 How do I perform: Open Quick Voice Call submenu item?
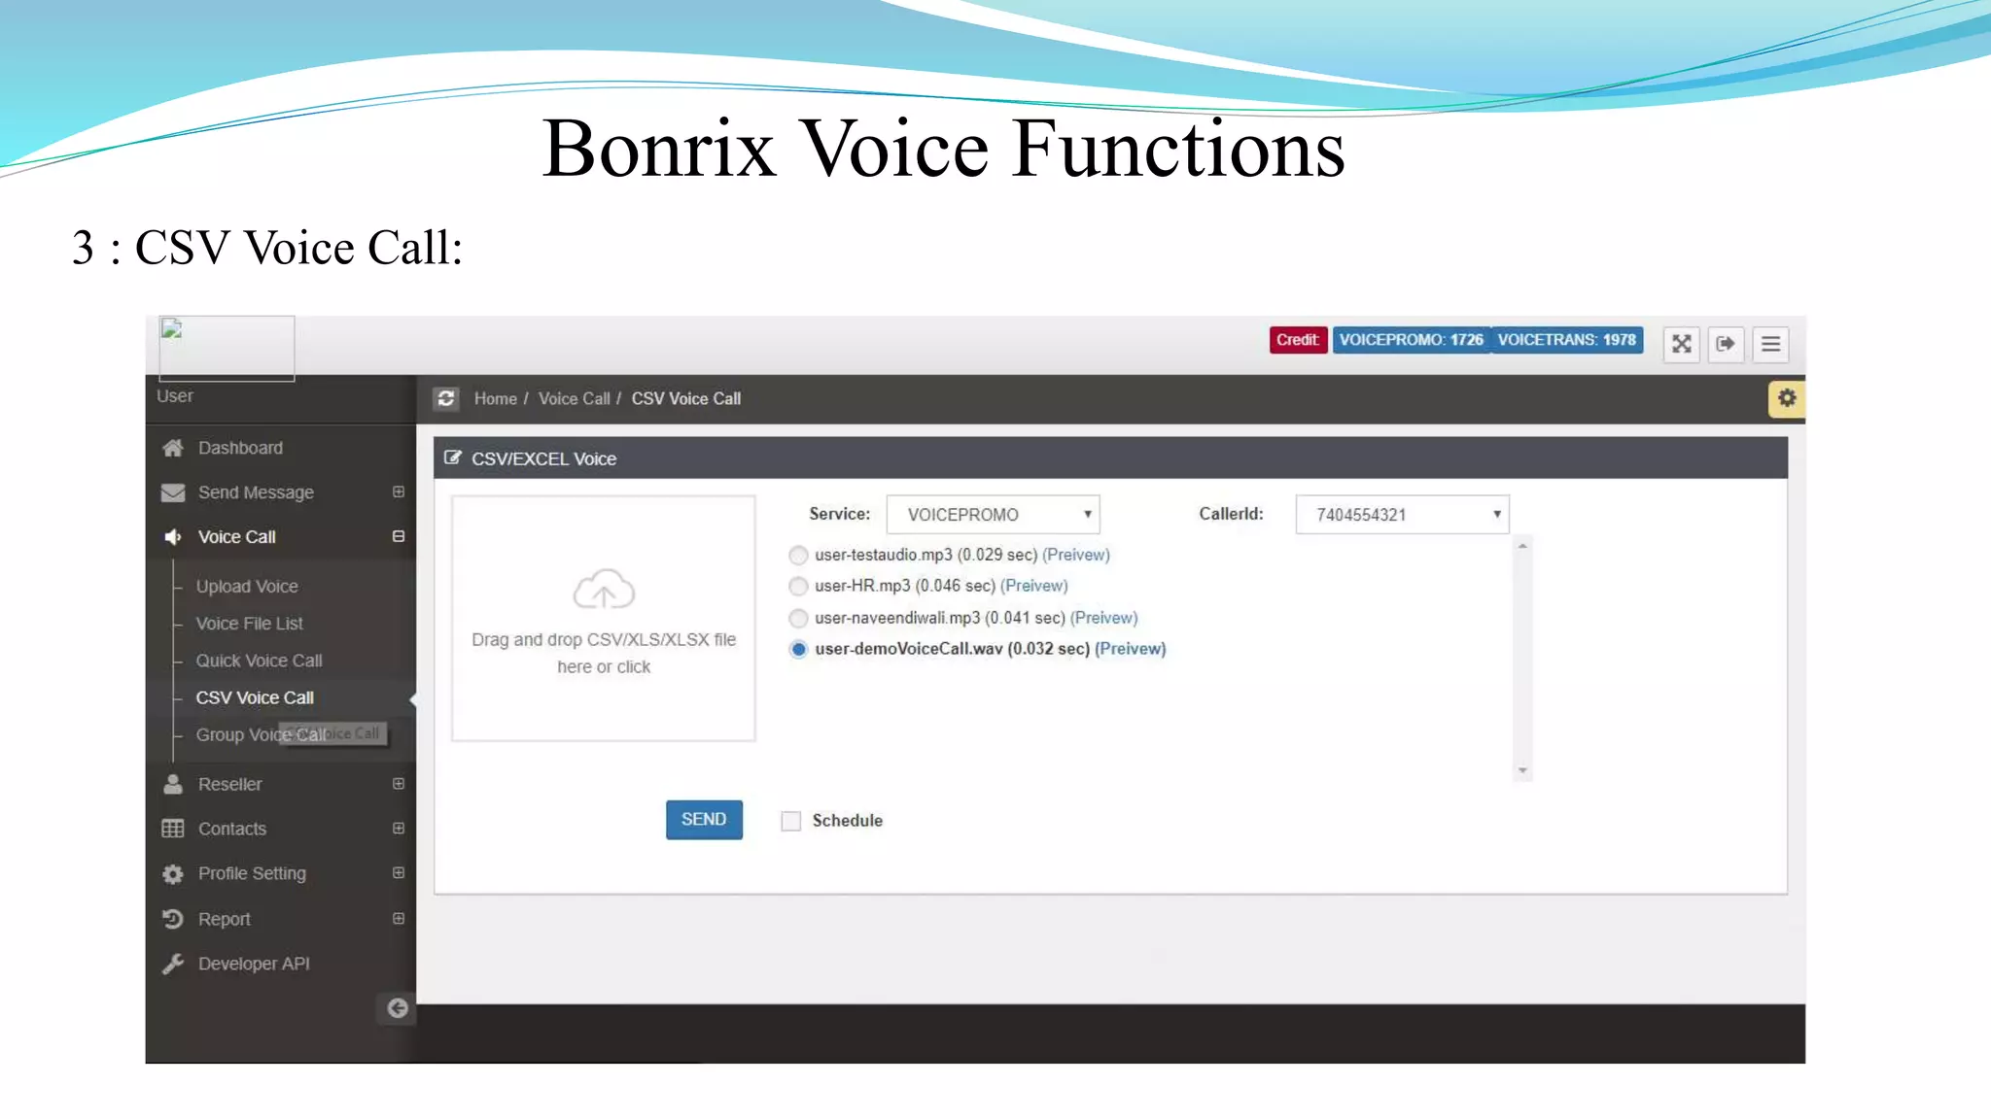click(259, 661)
